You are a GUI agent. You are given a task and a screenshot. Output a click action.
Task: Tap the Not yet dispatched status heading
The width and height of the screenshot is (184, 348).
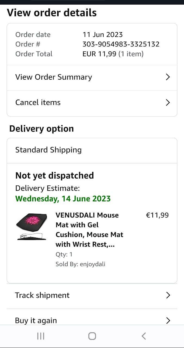pyautogui.click(x=55, y=176)
